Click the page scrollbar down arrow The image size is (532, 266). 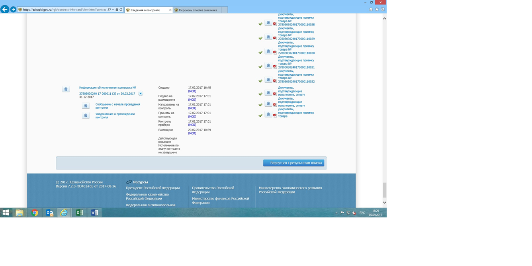click(384, 202)
